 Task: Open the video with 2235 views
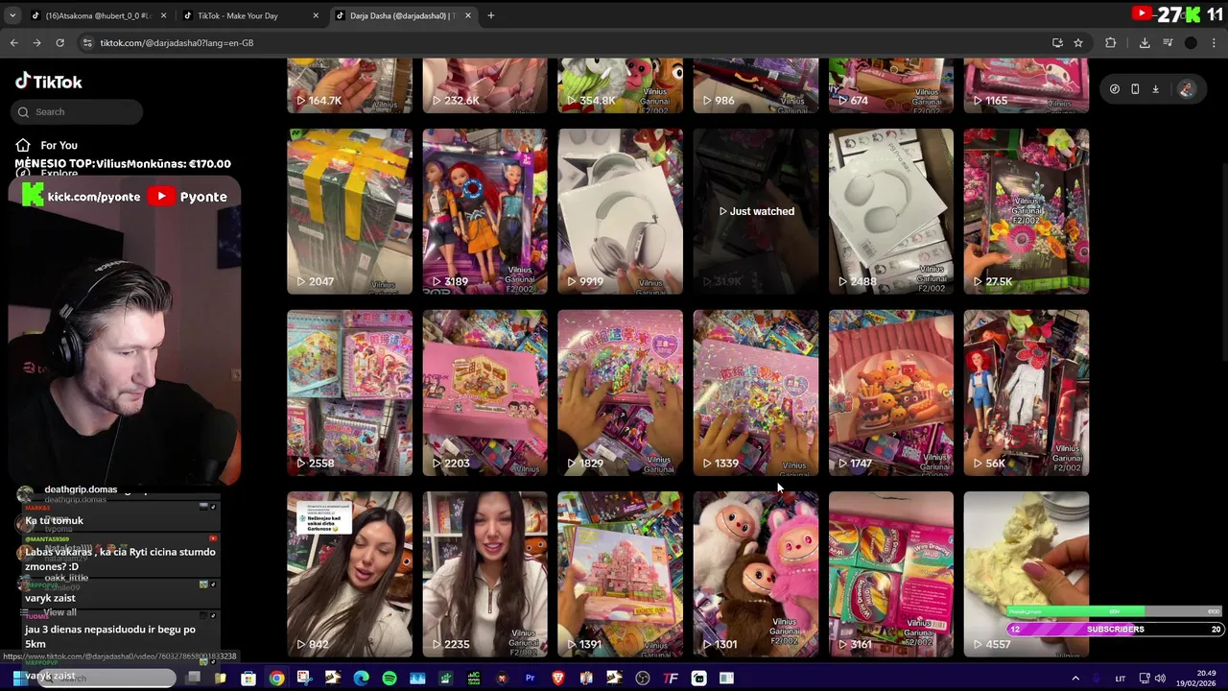(484, 574)
